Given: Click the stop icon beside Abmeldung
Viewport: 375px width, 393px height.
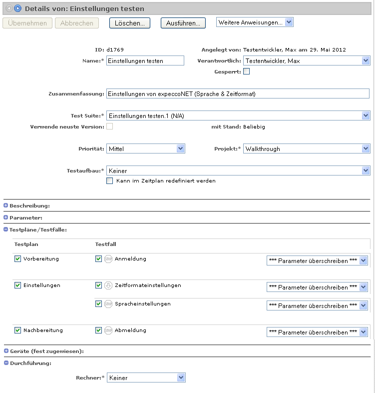Looking at the screenshot, I should pyautogui.click(x=108, y=330).
